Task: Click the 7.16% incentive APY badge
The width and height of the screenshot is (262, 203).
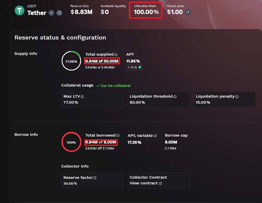Action: pyautogui.click(x=135, y=67)
